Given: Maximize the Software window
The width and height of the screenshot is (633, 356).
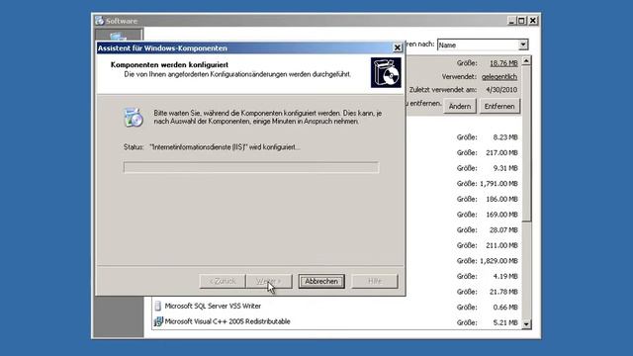Looking at the screenshot, I should (x=521, y=20).
